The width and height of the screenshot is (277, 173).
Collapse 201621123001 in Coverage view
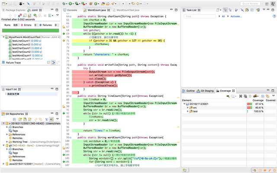pos(184,104)
